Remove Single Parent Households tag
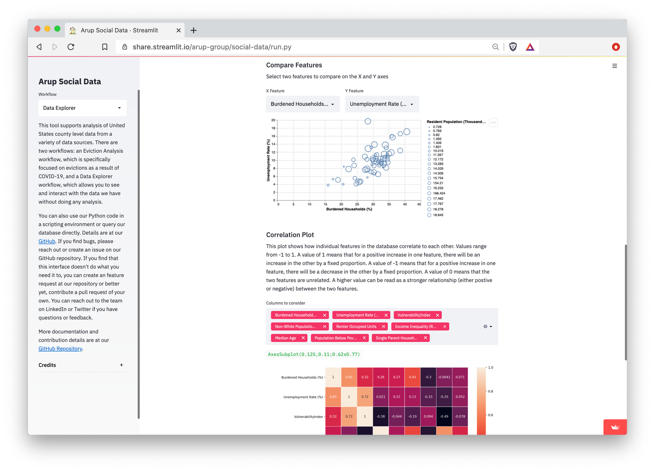The height and width of the screenshot is (472, 655). 425,338
